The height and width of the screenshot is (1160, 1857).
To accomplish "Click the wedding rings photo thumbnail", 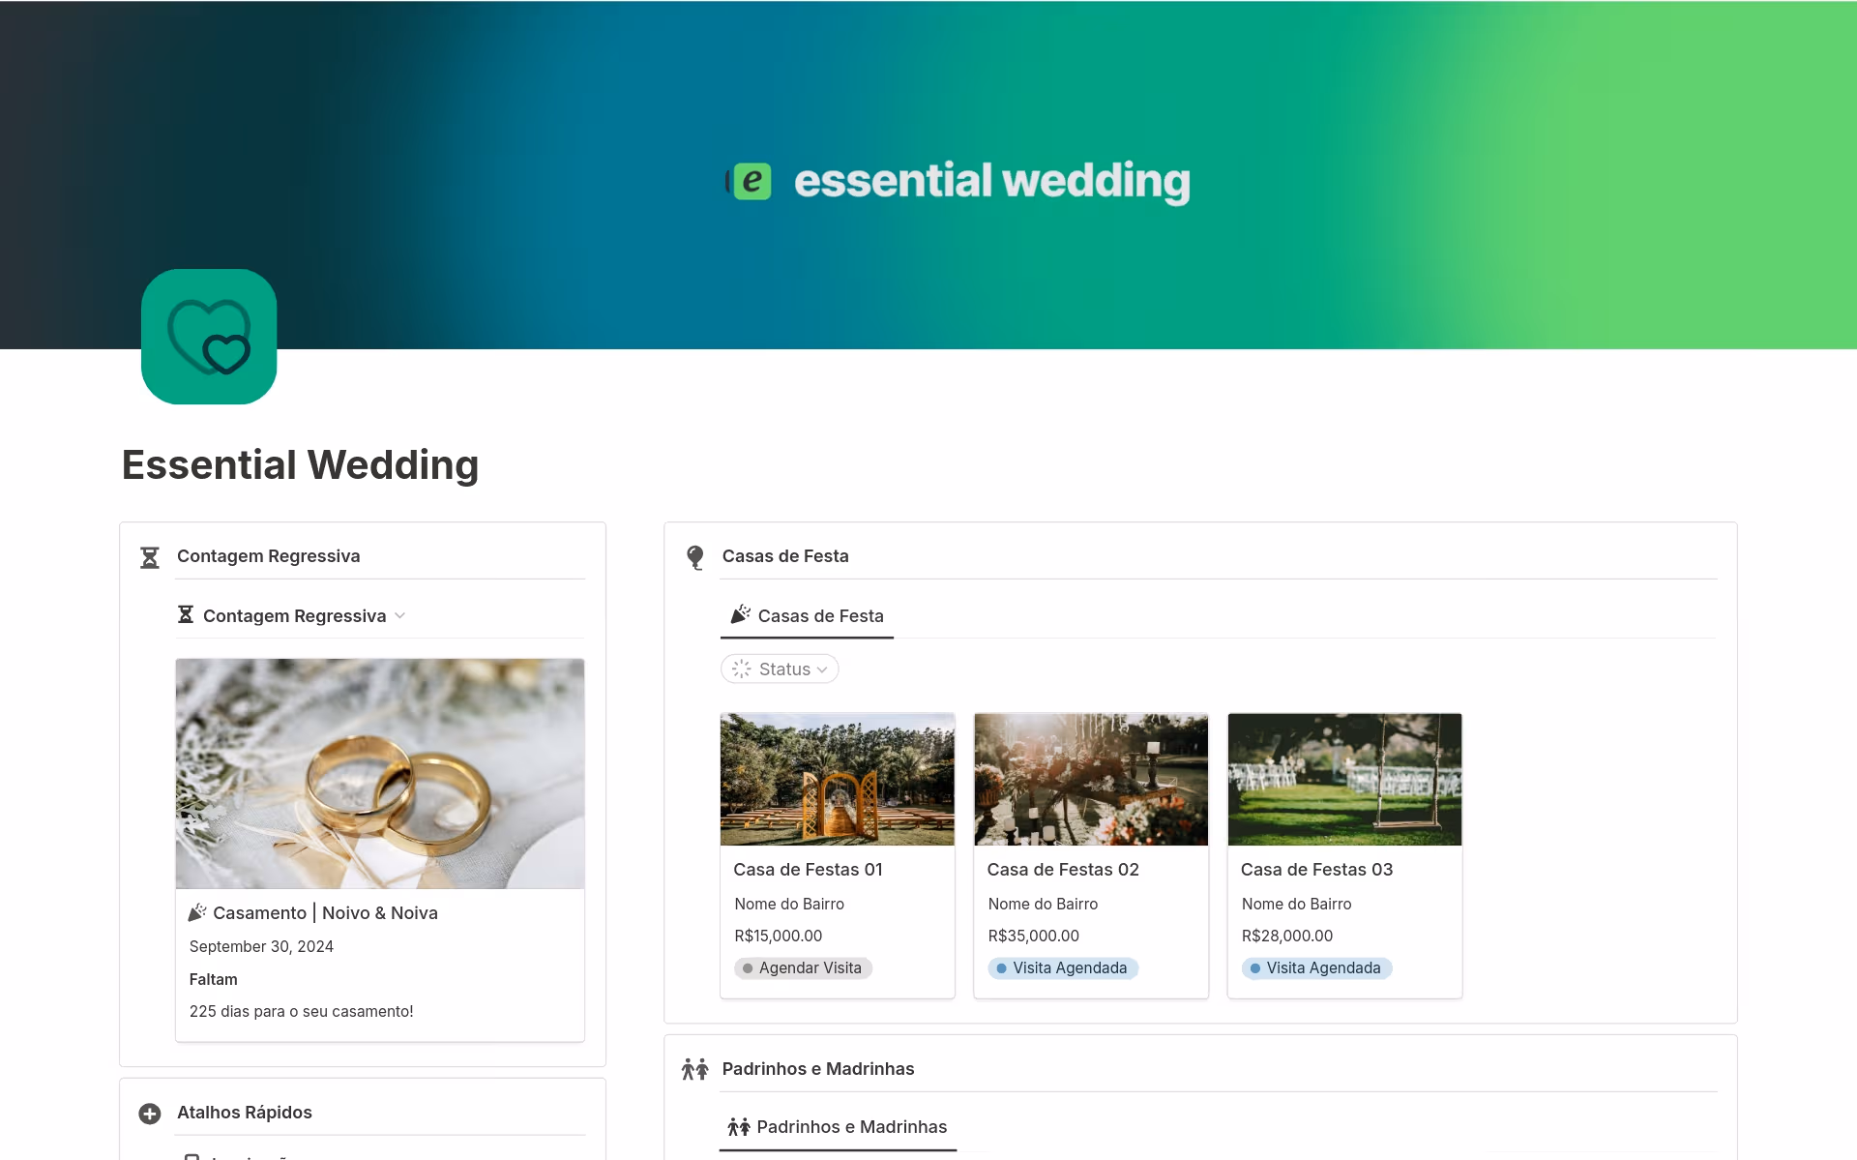I will [380, 773].
